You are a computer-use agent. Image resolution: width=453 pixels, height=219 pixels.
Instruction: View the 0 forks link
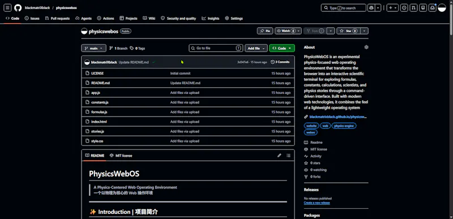coord(313,177)
